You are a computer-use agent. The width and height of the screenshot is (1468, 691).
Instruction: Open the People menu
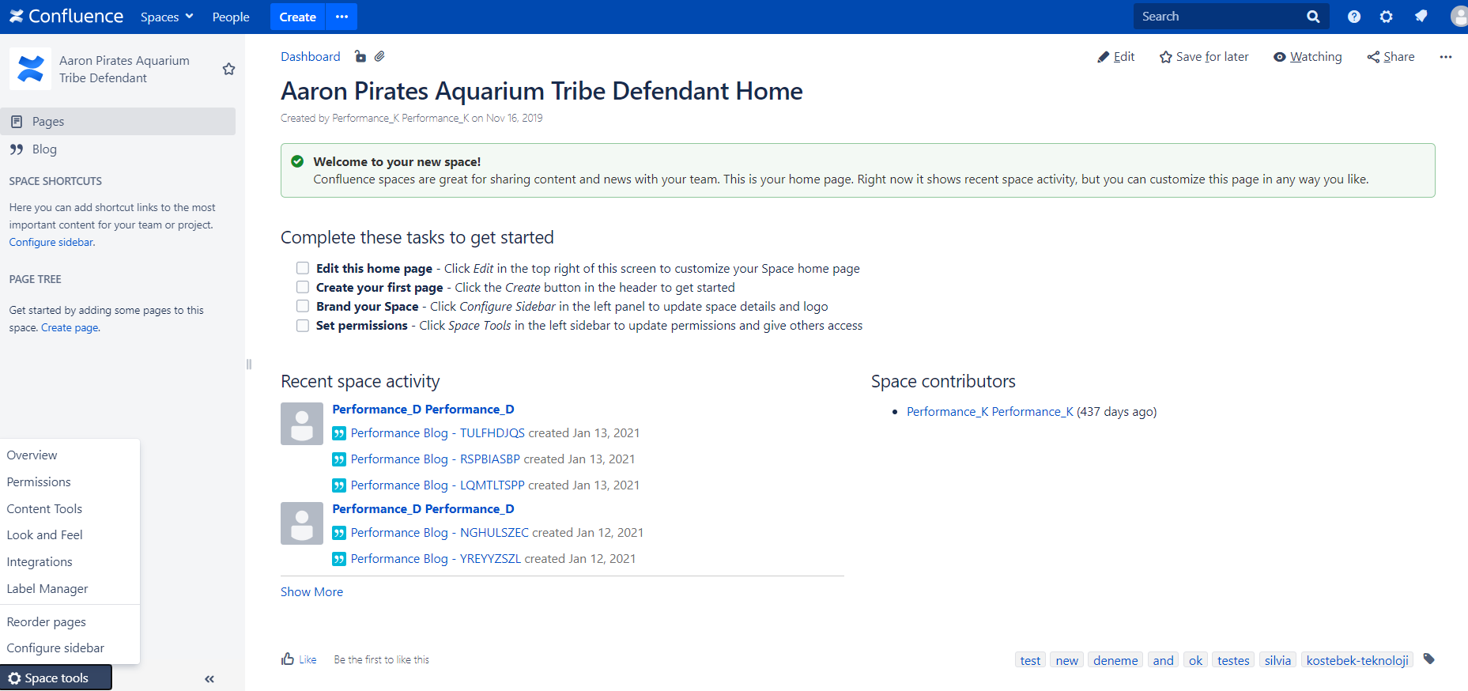(x=231, y=17)
